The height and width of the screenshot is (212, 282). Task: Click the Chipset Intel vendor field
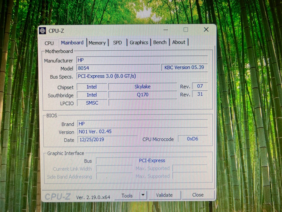tap(92, 87)
